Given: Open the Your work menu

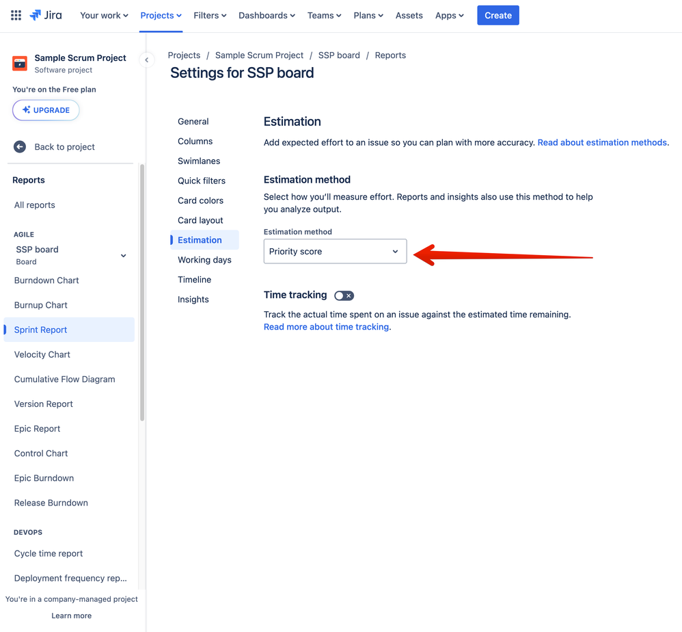Looking at the screenshot, I should pyautogui.click(x=104, y=15).
